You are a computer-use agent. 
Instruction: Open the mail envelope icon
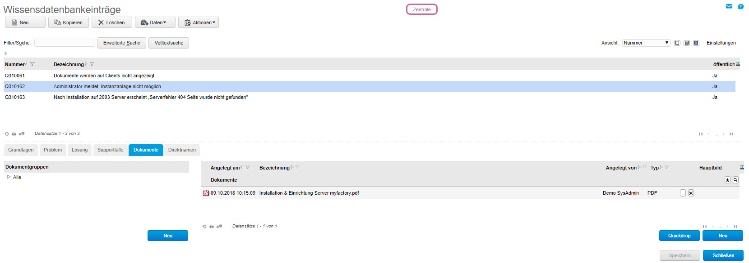click(729, 6)
